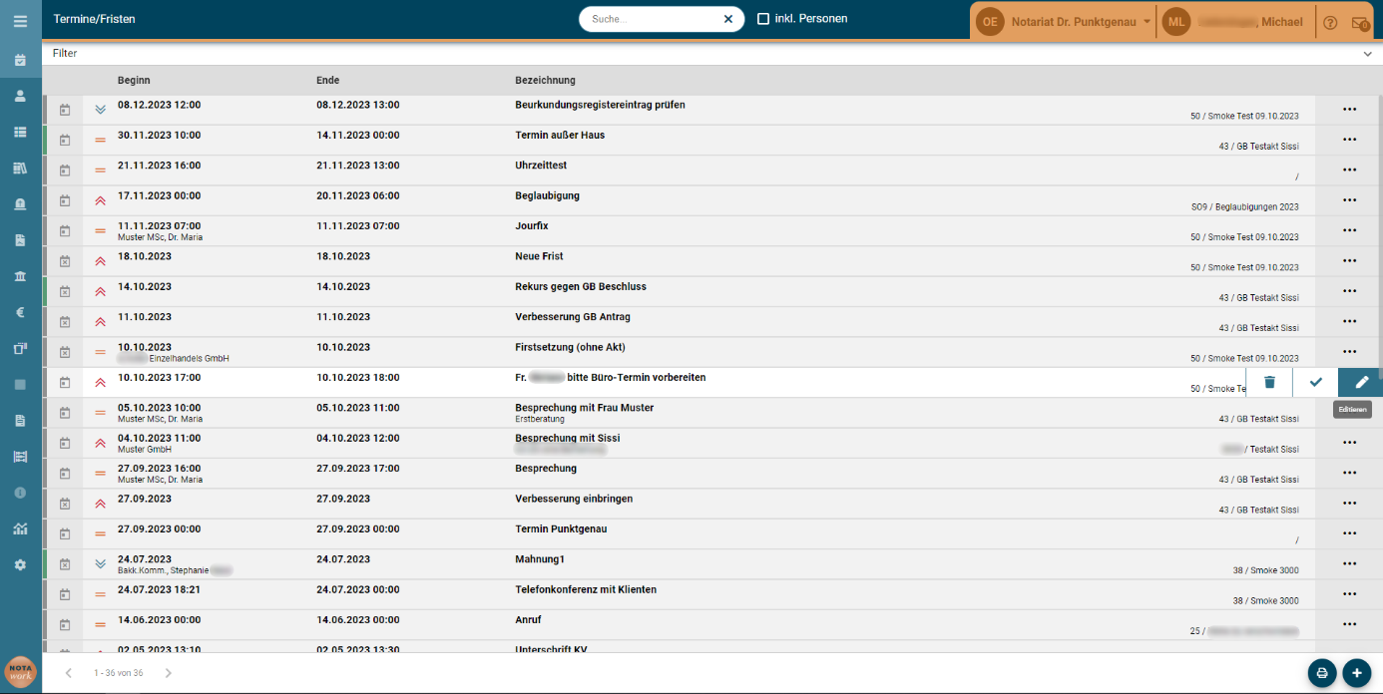Open the info circle icon in the sidebar
This screenshot has height=694, width=1383.
coord(20,493)
